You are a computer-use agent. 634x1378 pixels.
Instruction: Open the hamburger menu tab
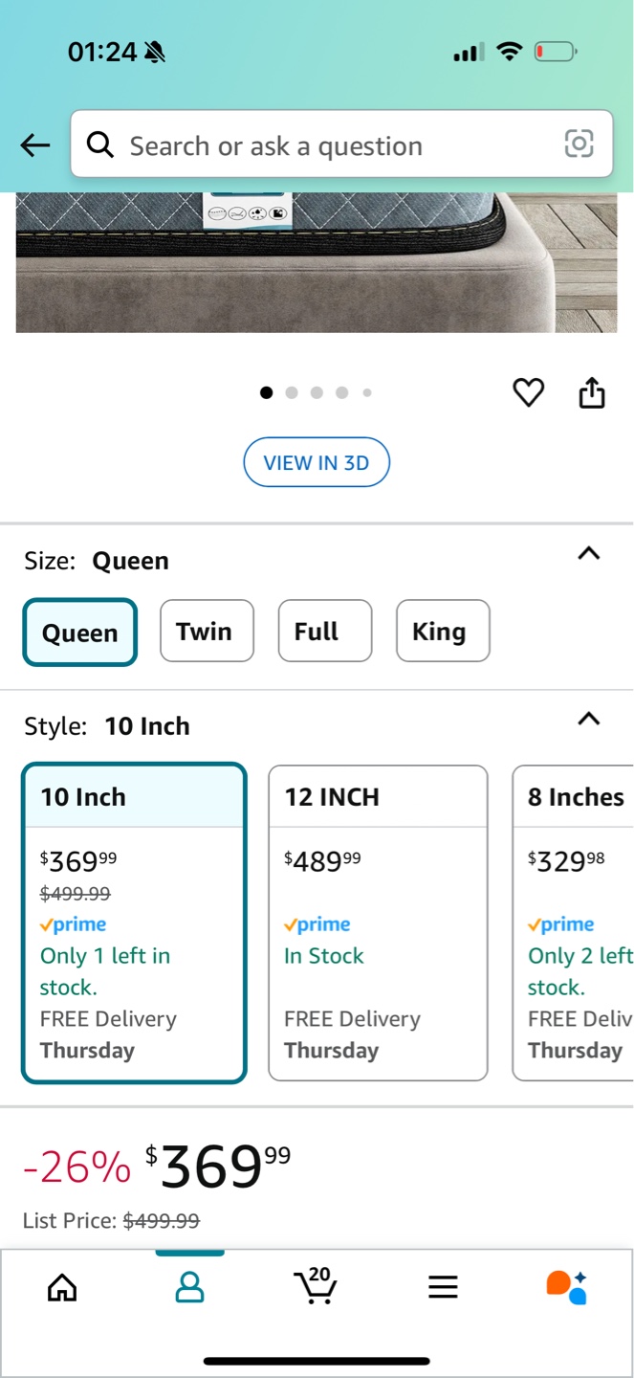pos(443,1288)
